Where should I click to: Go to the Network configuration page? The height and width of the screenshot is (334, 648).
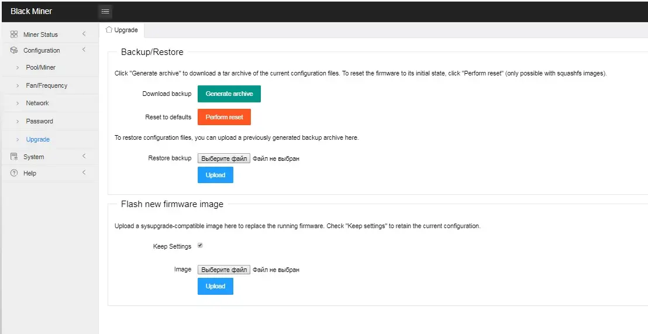click(x=37, y=103)
